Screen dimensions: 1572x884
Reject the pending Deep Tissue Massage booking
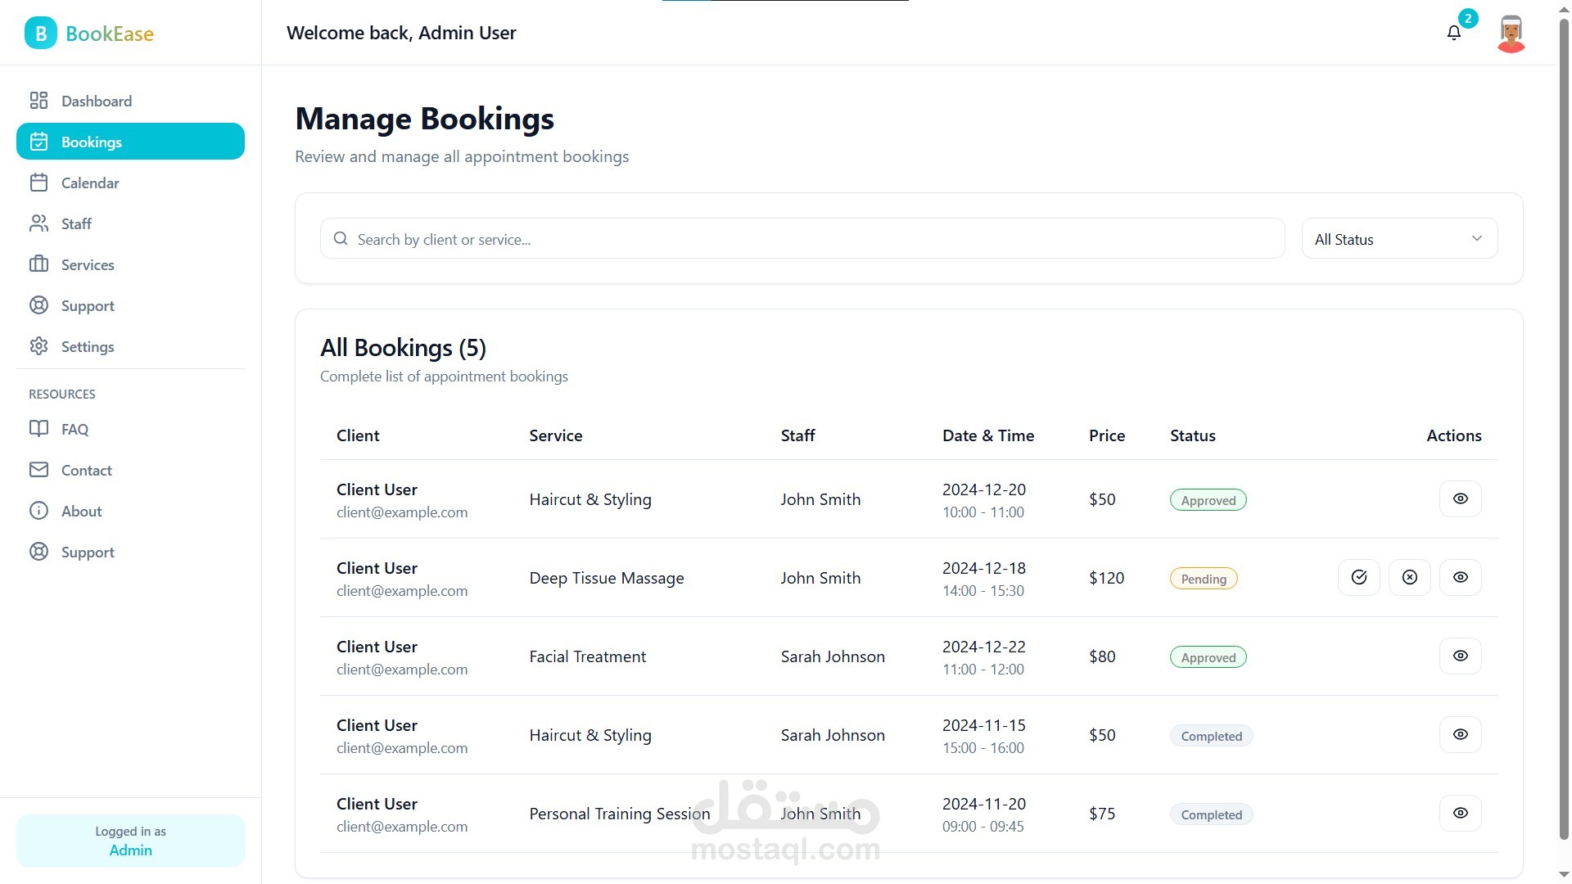1410,577
